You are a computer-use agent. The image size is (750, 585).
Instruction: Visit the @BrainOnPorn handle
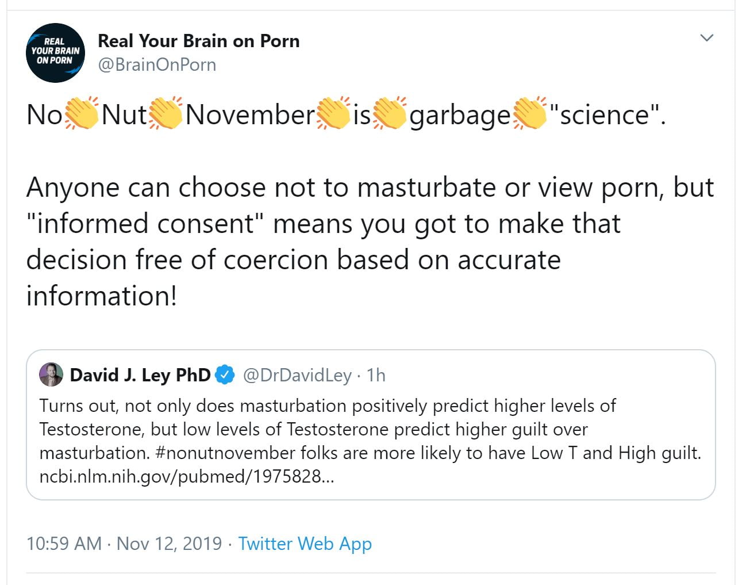[157, 64]
